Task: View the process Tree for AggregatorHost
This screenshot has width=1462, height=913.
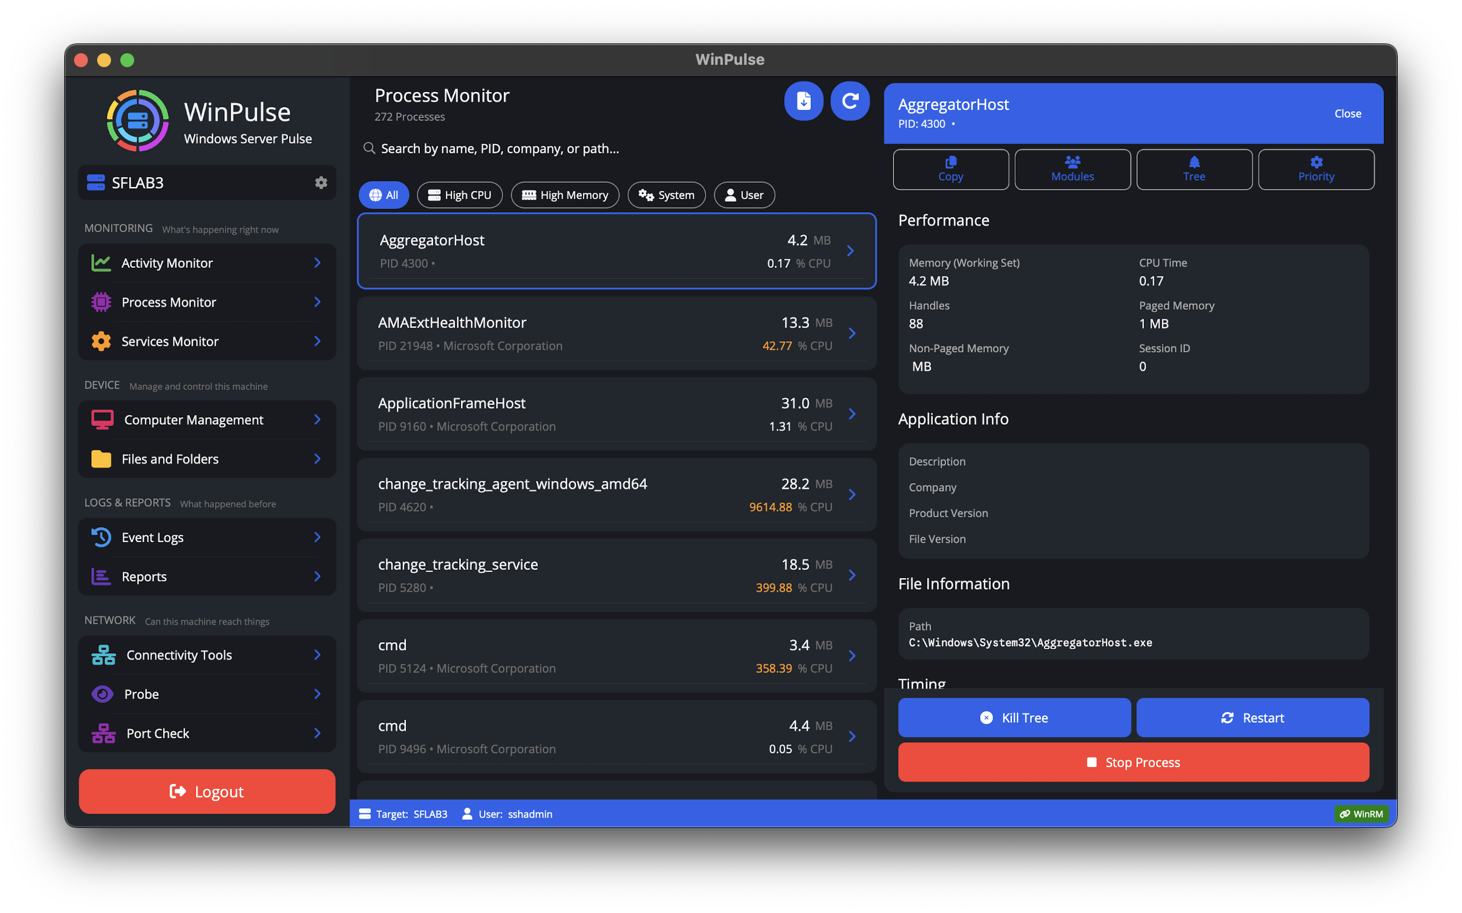Action: click(1194, 169)
